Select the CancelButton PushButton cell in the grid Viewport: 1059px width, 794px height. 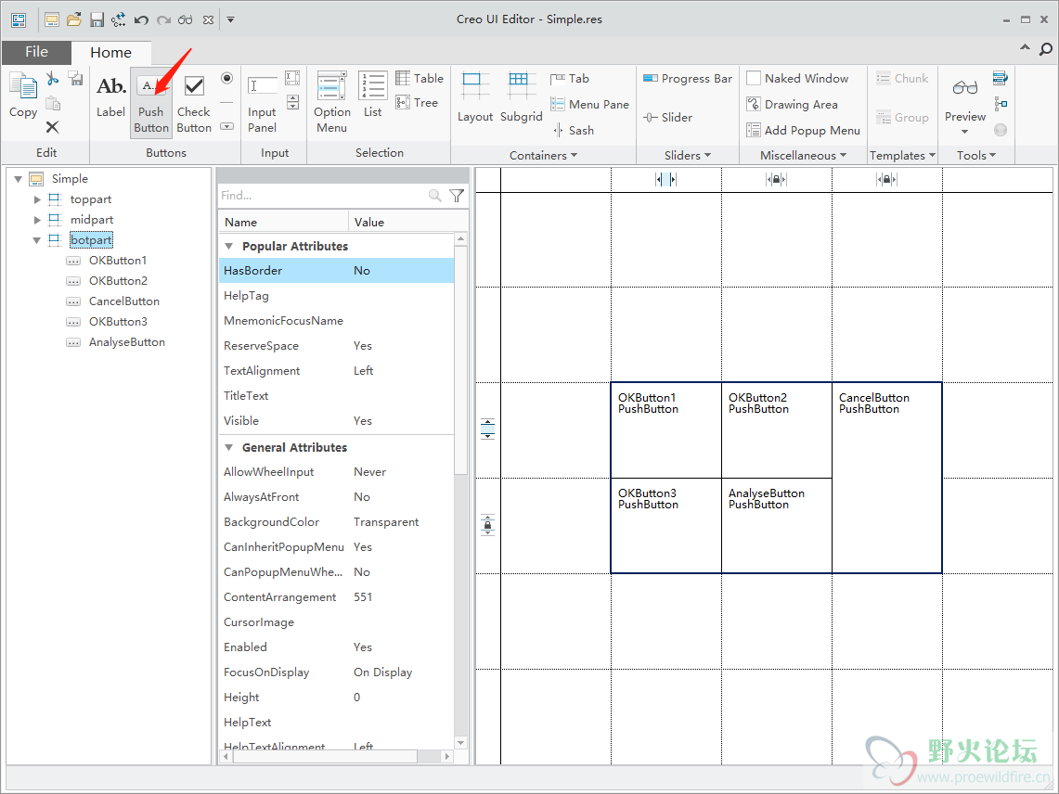(x=886, y=478)
